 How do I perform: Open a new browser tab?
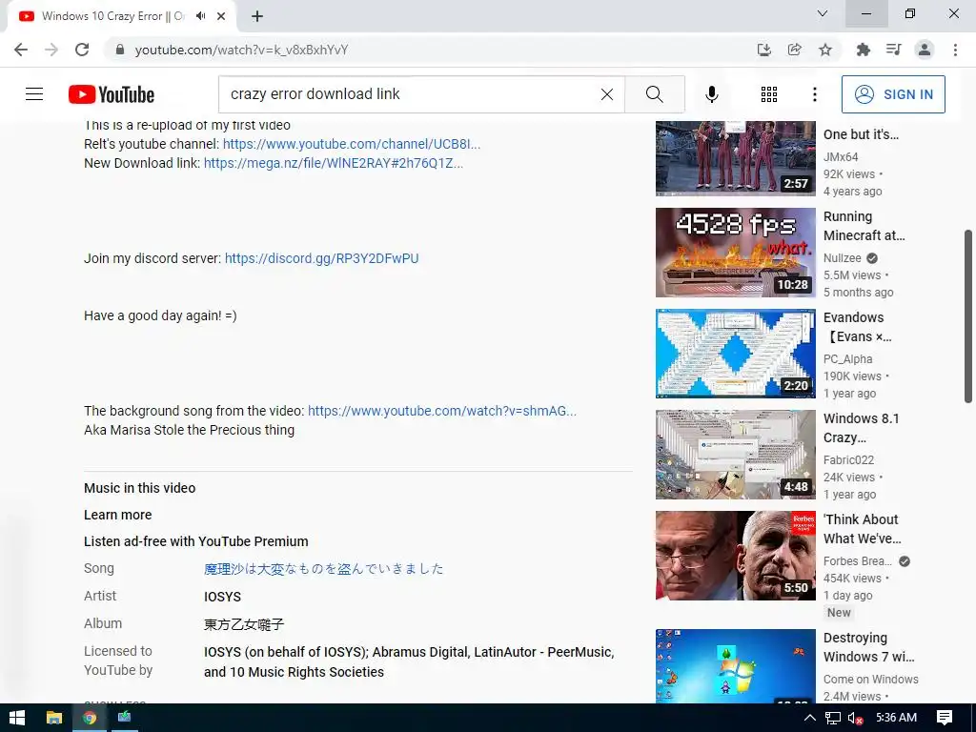pos(257,16)
